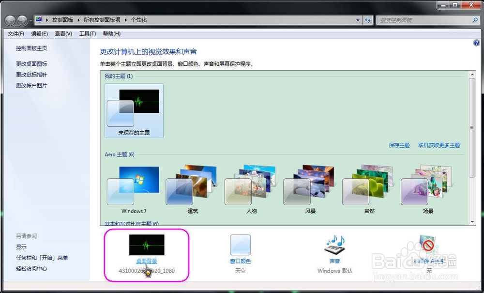Viewport: 484px width, 293px height.
Task: Click theme list scrollbar up arrow
Action: [x=472, y=75]
